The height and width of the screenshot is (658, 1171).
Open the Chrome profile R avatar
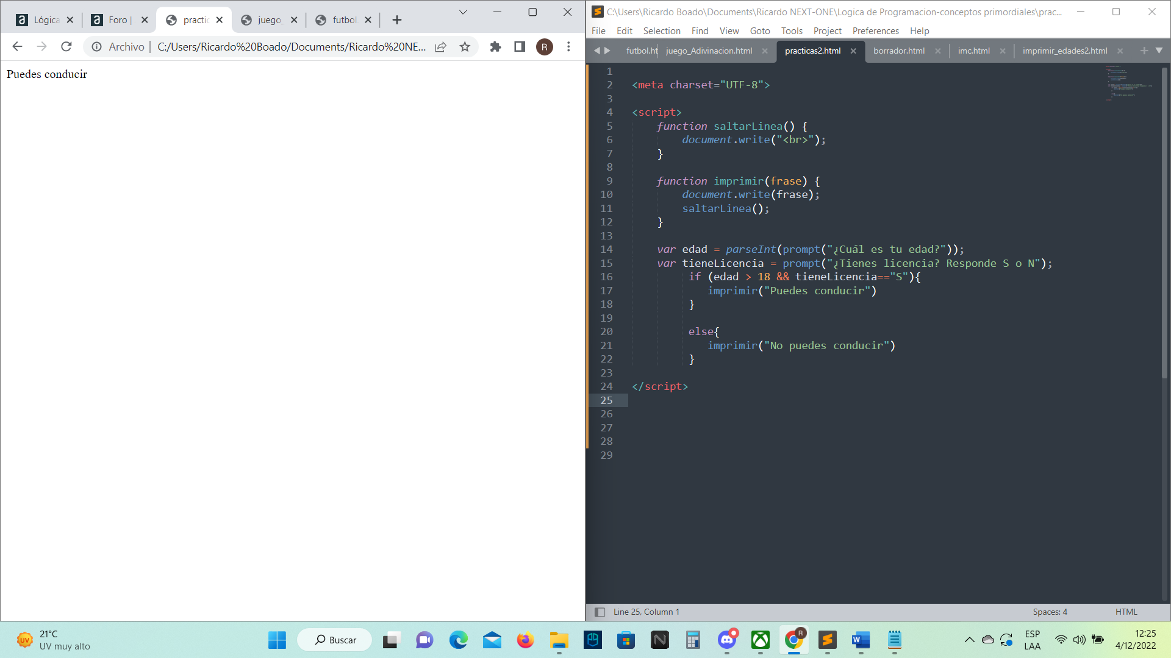click(544, 47)
